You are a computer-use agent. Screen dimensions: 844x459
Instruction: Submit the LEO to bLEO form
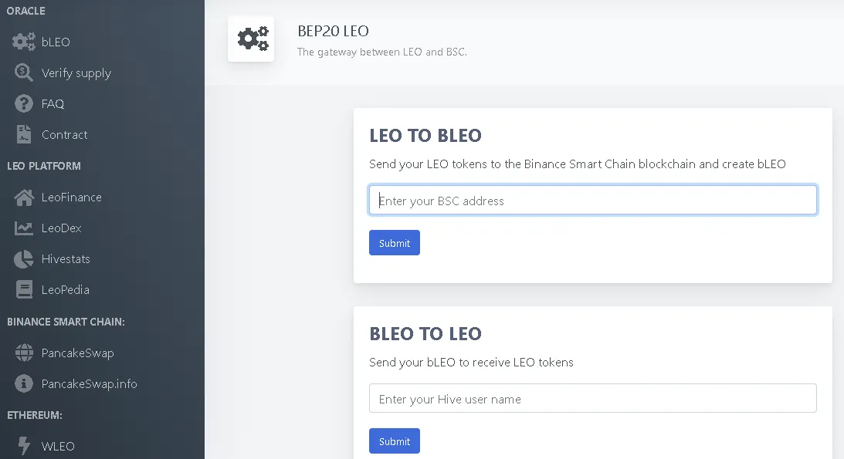click(395, 243)
